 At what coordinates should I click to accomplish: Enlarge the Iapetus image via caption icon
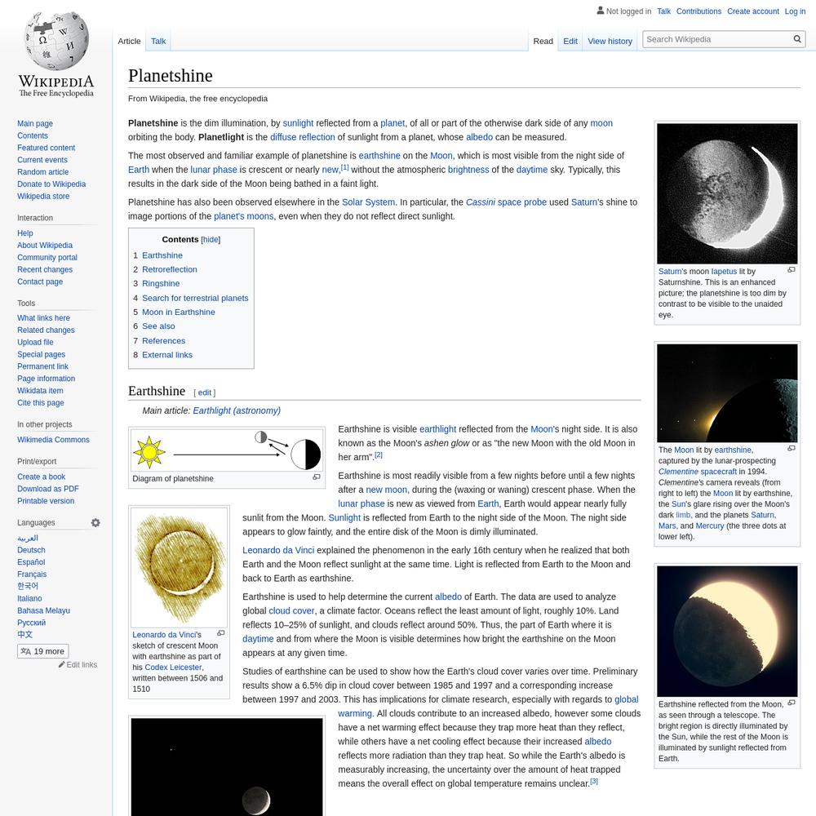tap(791, 269)
